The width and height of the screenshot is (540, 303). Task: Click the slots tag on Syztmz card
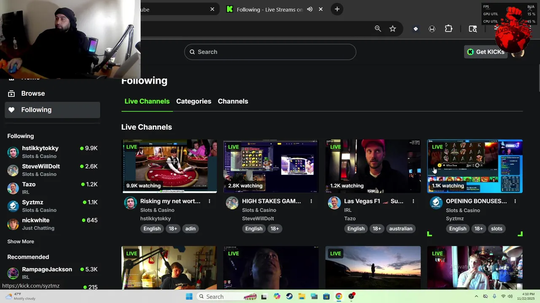(x=497, y=229)
